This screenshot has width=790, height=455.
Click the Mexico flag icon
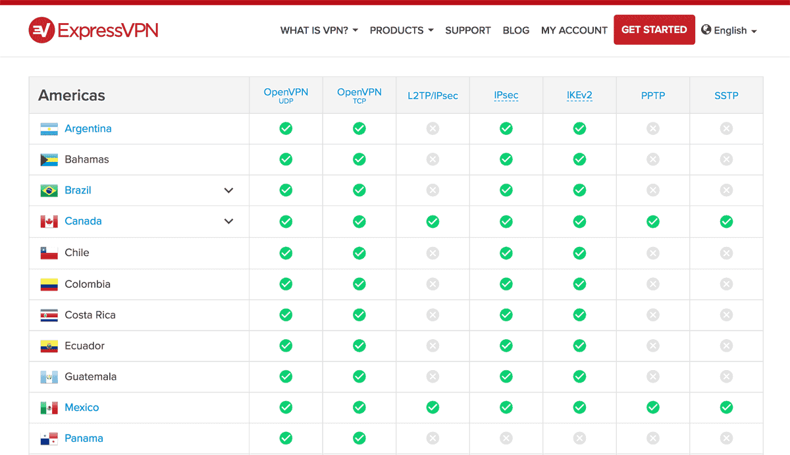pyautogui.click(x=49, y=408)
